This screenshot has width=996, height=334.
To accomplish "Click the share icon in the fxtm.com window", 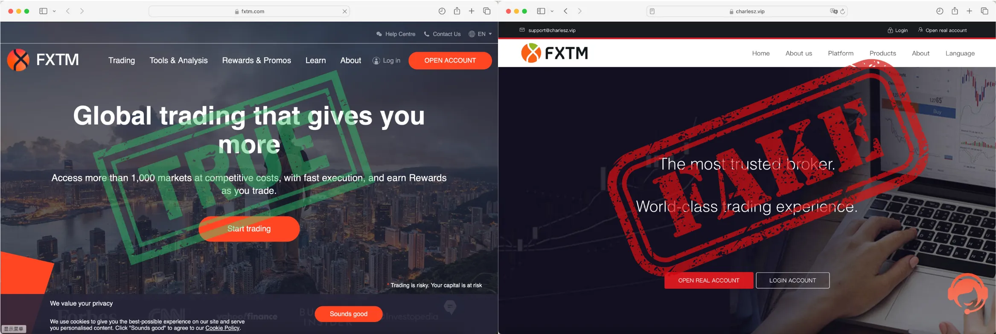I will coord(457,11).
